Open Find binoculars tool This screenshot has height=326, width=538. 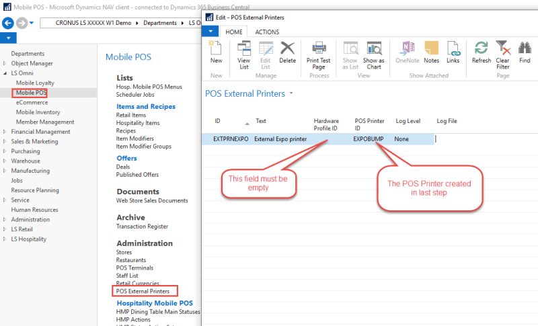525,52
